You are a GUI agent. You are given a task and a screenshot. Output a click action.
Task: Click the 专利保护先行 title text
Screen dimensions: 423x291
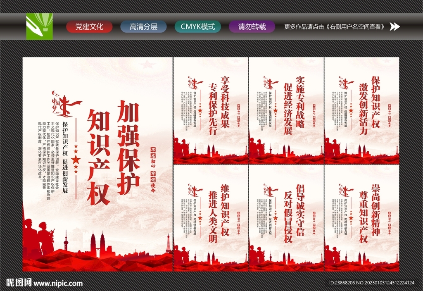(x=213, y=109)
